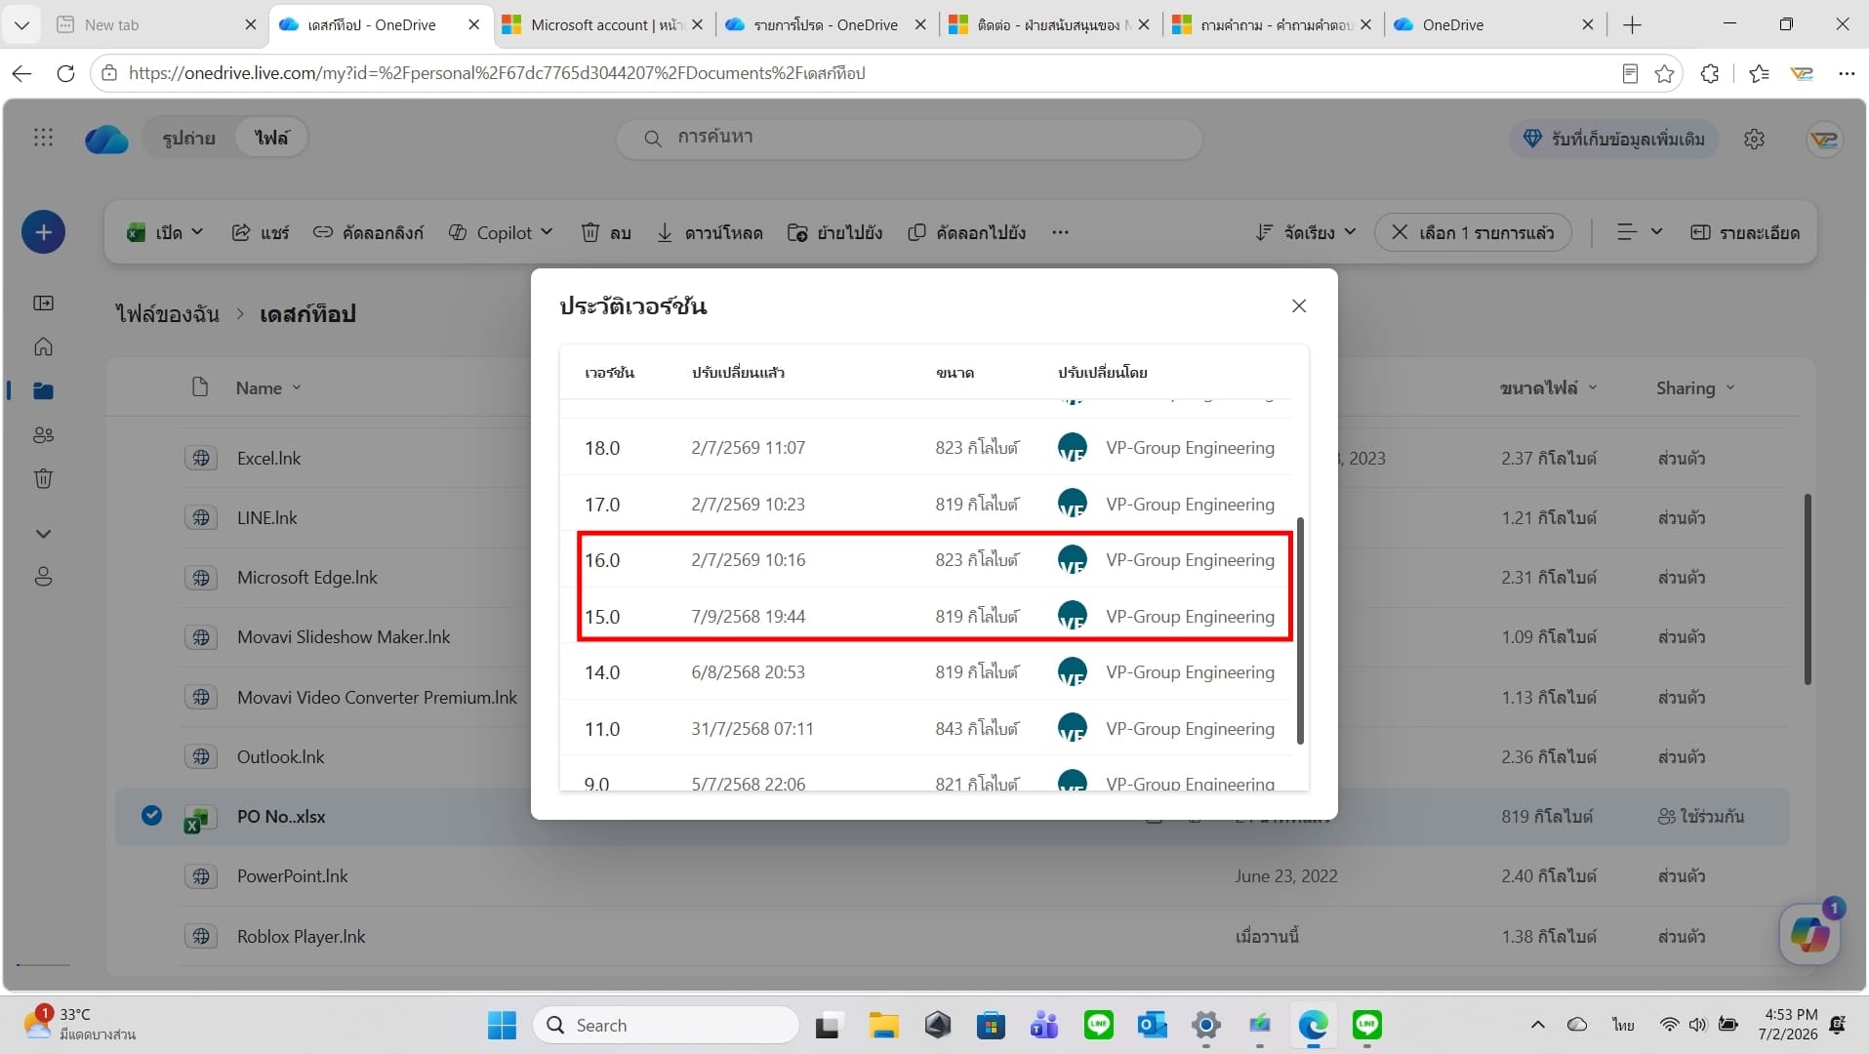Image resolution: width=1869 pixels, height=1054 pixels.
Task: Click the trash Delete toolbar icon
Action: 606,232
